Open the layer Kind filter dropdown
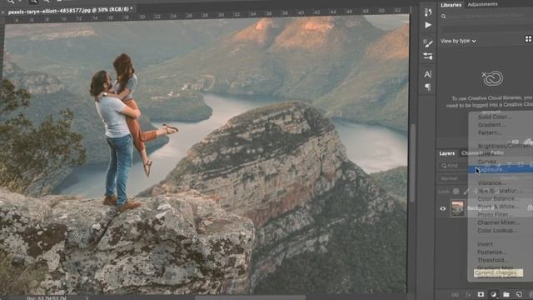Viewport: 533px width, 300px height. click(x=455, y=166)
